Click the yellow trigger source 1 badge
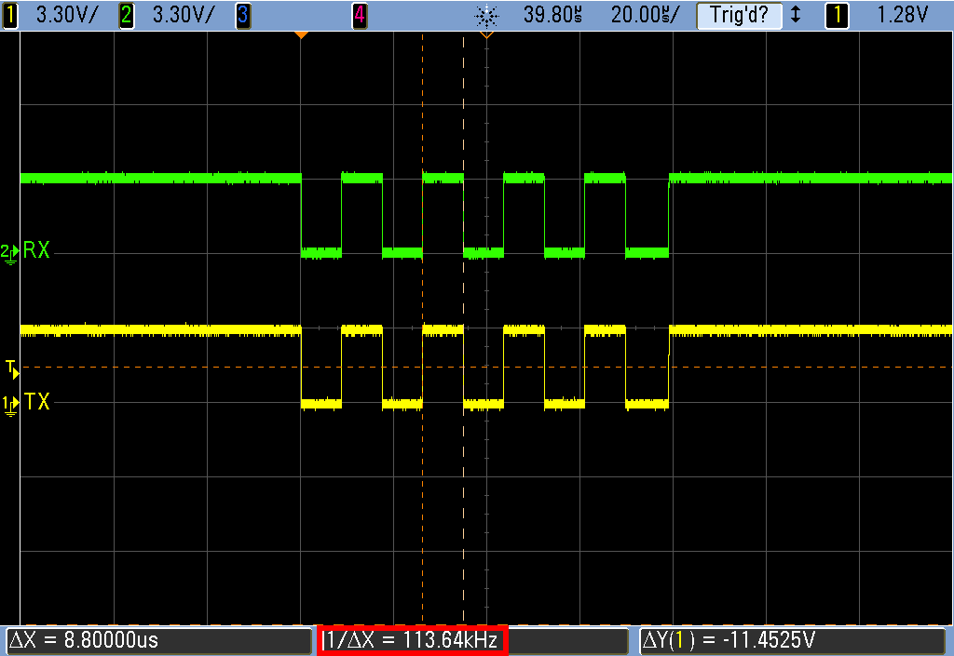This screenshot has height=656, width=954. [837, 15]
